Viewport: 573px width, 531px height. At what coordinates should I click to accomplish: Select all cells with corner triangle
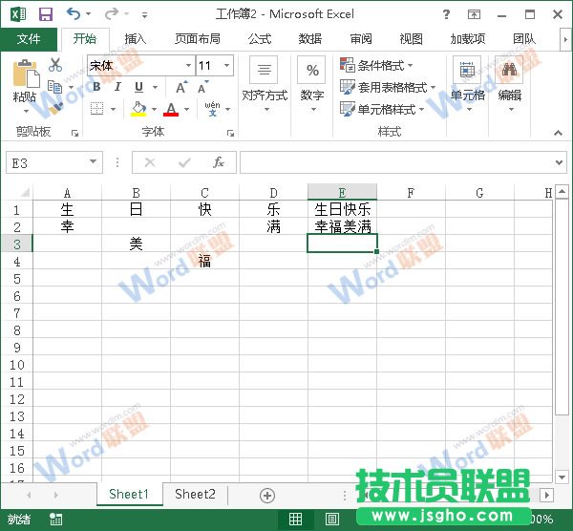25,192
